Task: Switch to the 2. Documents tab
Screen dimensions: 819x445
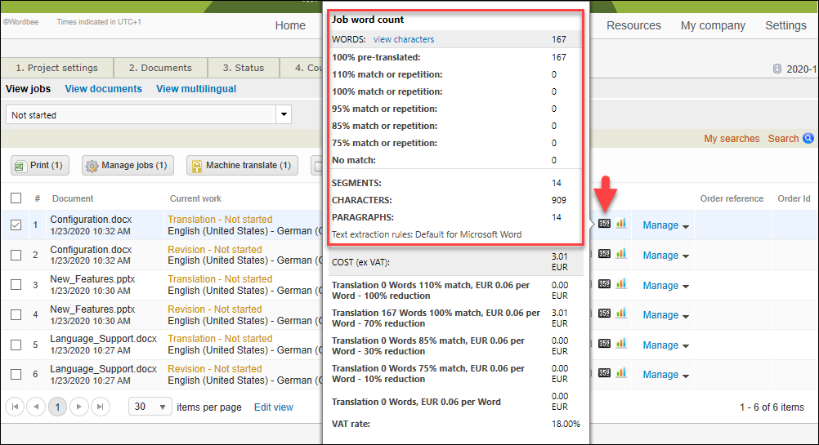Action: pos(160,68)
